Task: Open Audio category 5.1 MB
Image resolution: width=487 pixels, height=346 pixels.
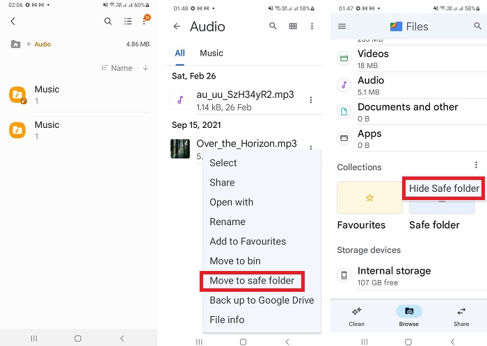Action: click(x=409, y=85)
